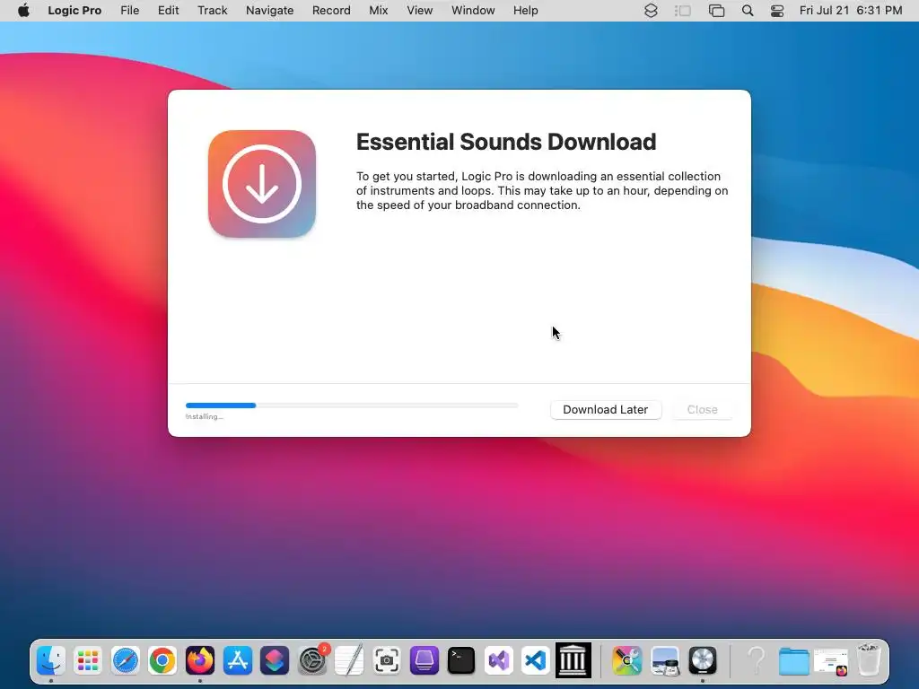919x689 pixels.
Task: Open the Edit menu
Action: [x=168, y=11]
